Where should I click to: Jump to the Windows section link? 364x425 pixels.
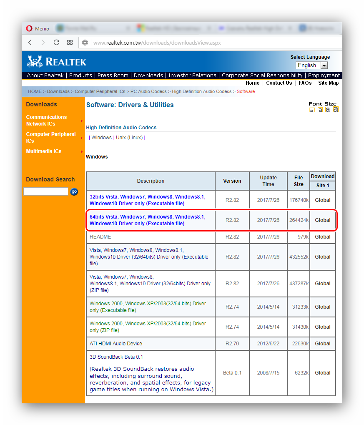click(x=101, y=138)
